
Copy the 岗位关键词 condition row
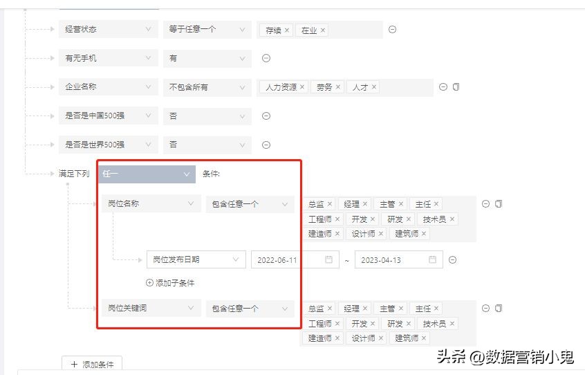(x=499, y=308)
